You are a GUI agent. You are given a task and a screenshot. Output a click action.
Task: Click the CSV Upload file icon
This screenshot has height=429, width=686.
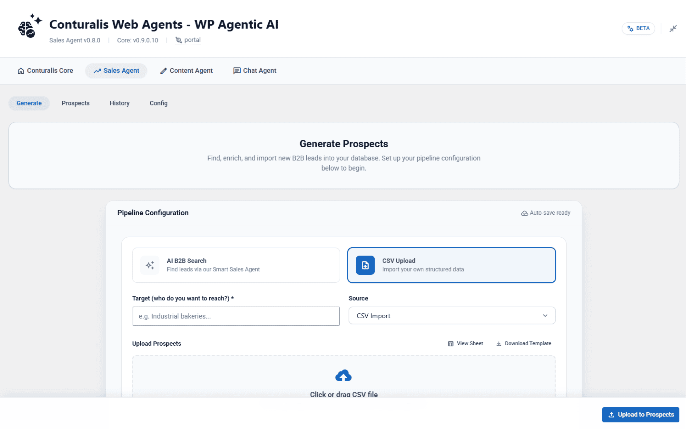click(x=365, y=265)
